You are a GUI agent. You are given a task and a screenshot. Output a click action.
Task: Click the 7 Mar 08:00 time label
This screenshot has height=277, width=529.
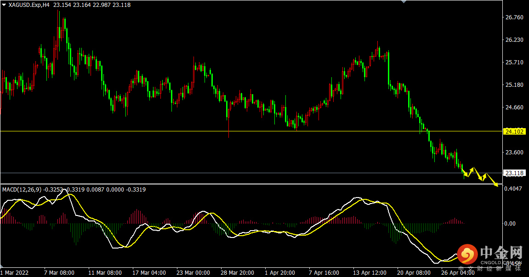coord(59,272)
